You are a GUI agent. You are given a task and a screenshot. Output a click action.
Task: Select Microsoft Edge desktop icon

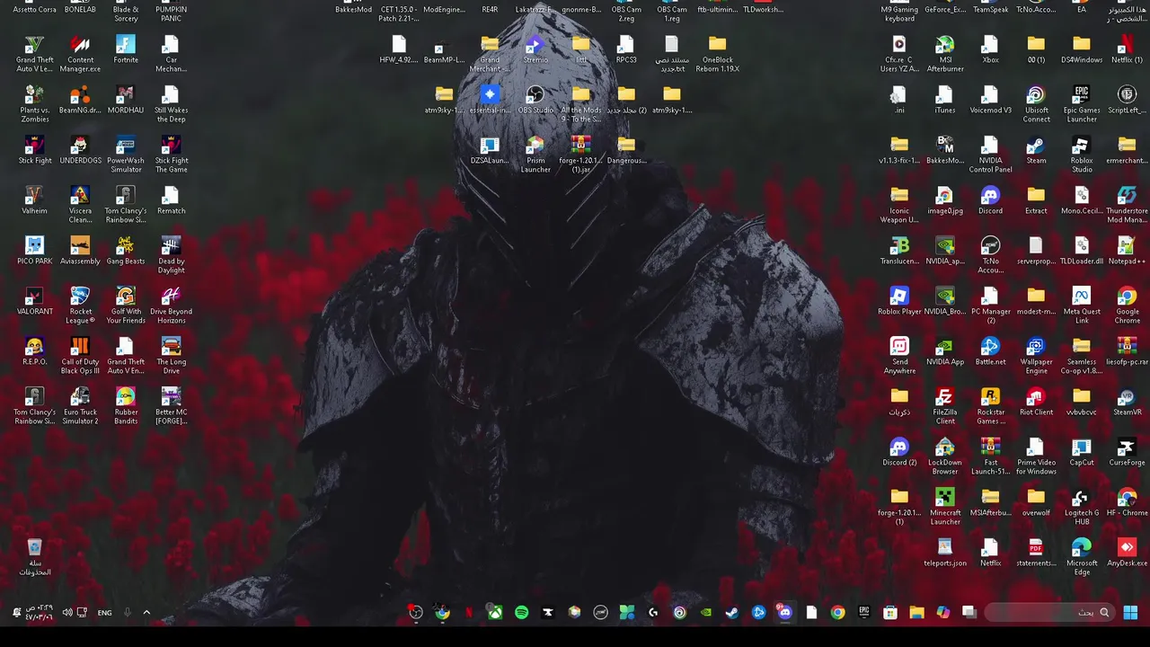1082,557
